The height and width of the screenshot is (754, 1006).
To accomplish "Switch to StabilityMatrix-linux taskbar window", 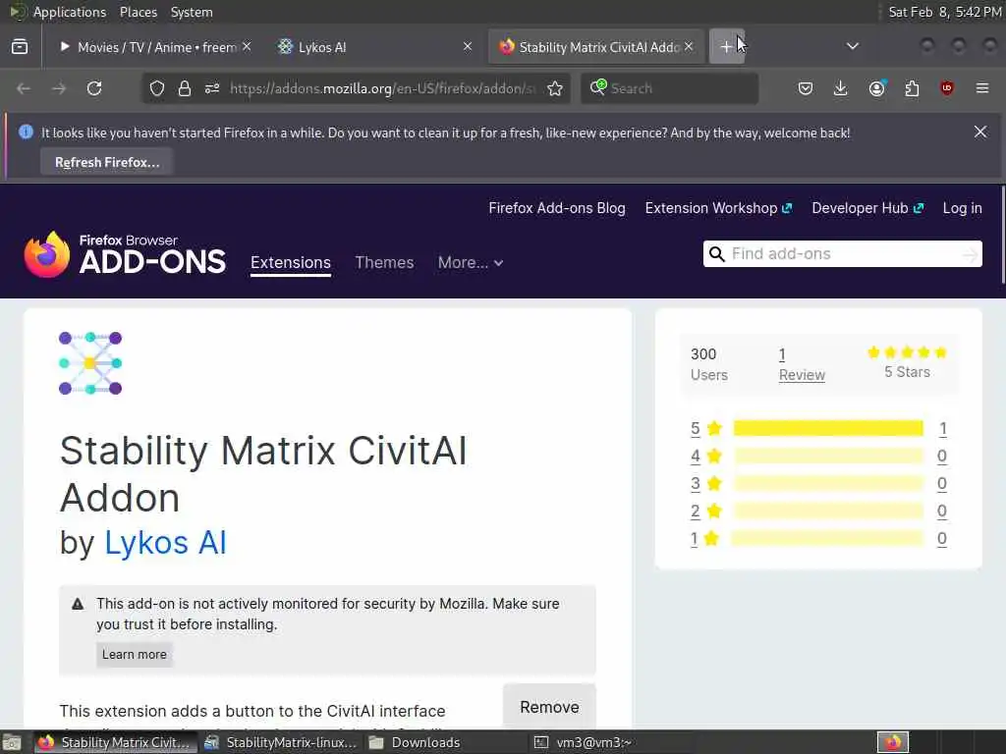I will (x=280, y=742).
